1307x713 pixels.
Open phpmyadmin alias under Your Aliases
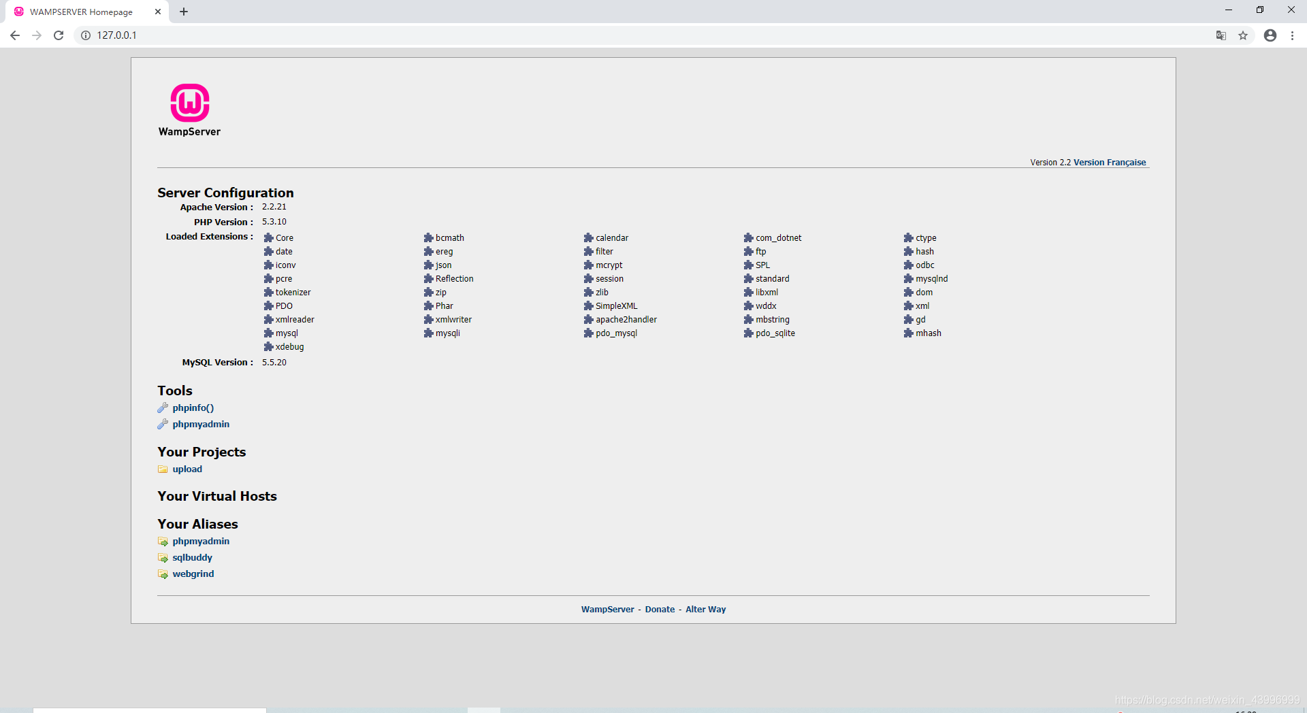(x=201, y=541)
